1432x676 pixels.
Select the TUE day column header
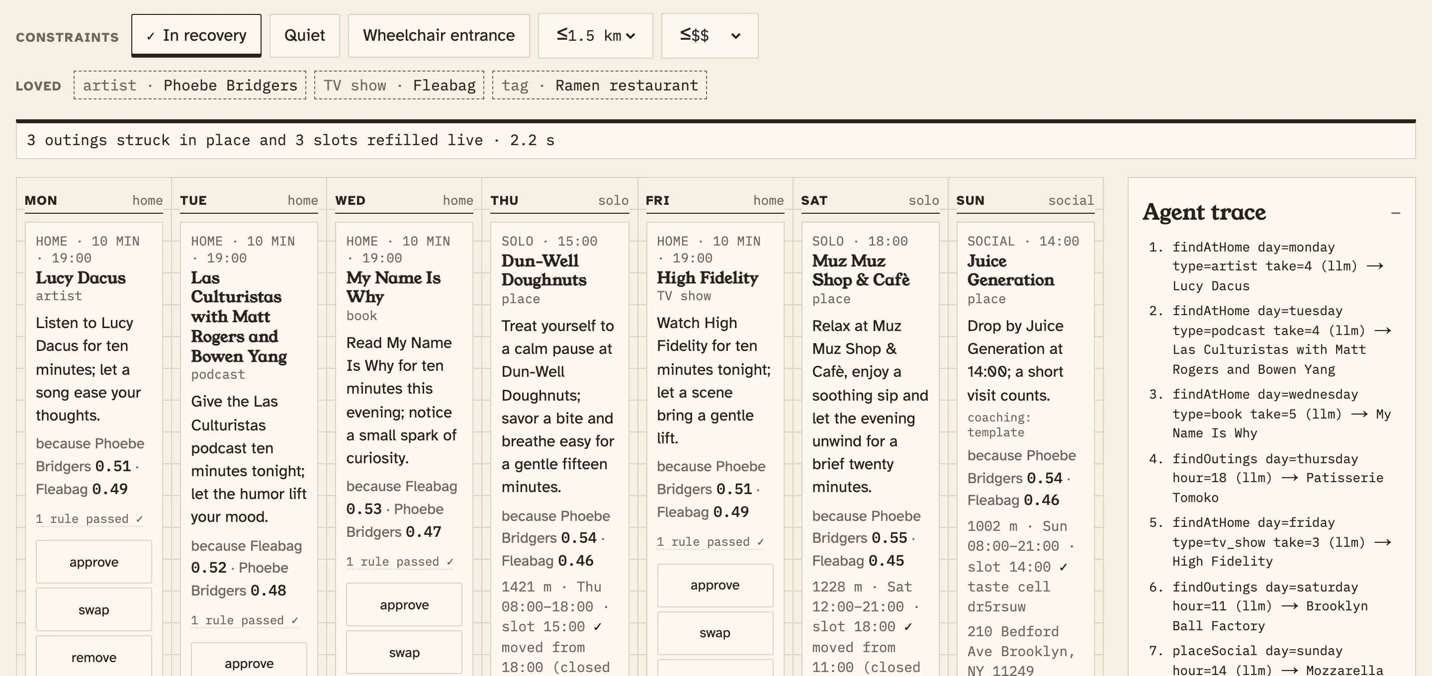(x=249, y=201)
